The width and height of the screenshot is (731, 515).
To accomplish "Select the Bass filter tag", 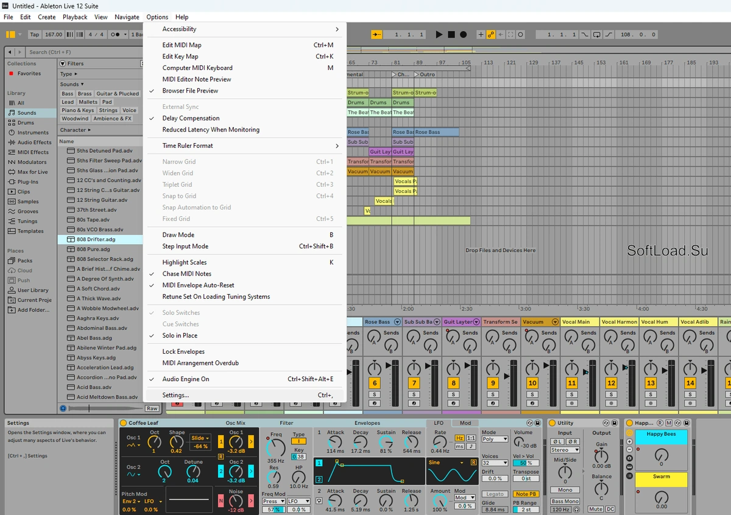I will [68, 94].
